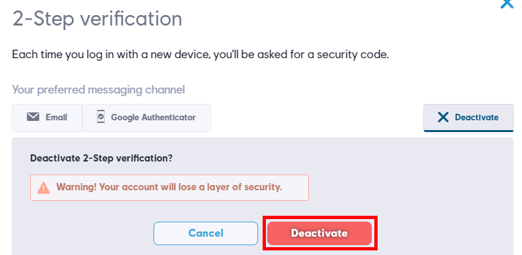Click the blank space between channel tabs and Deactivate
This screenshot has height=255, width=522.
(317, 118)
